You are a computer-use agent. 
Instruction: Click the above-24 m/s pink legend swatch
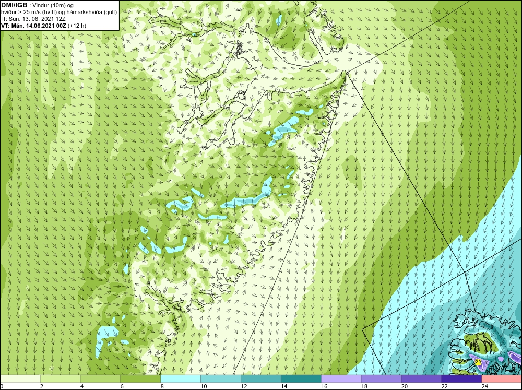(502, 379)
